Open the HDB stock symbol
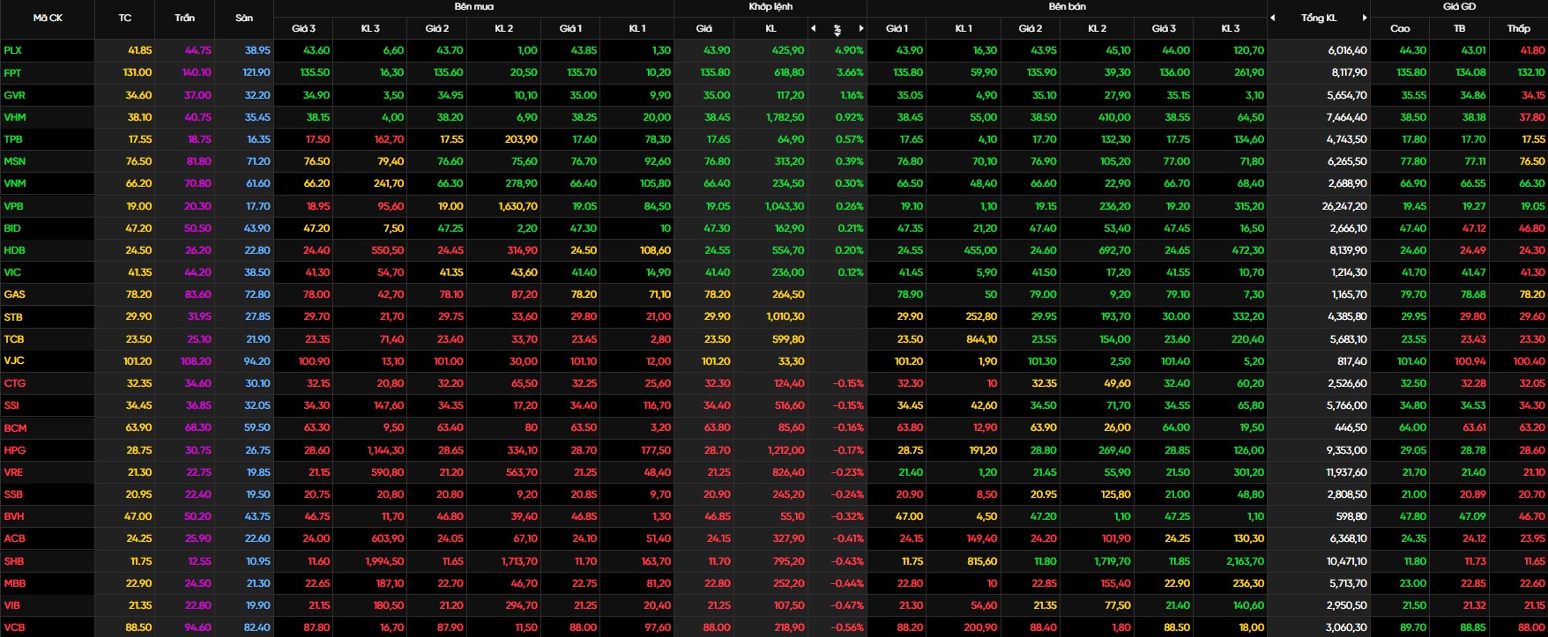 [14, 250]
